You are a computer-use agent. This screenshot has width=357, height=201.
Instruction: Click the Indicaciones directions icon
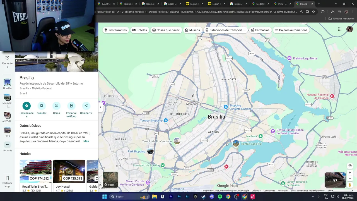tap(26, 106)
